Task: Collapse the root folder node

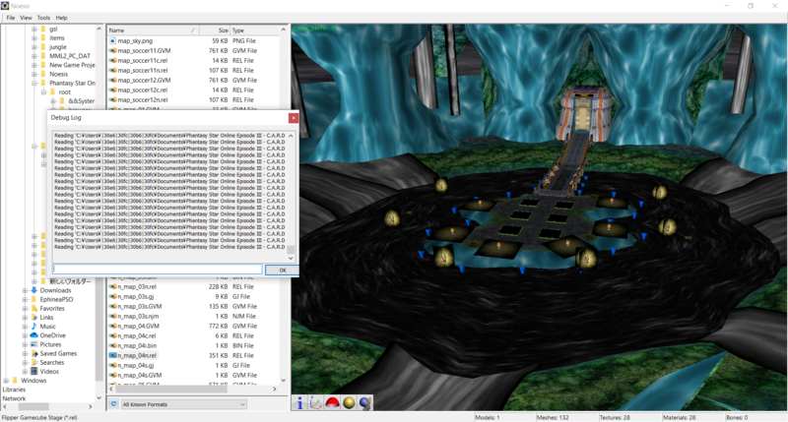Action: [x=43, y=91]
